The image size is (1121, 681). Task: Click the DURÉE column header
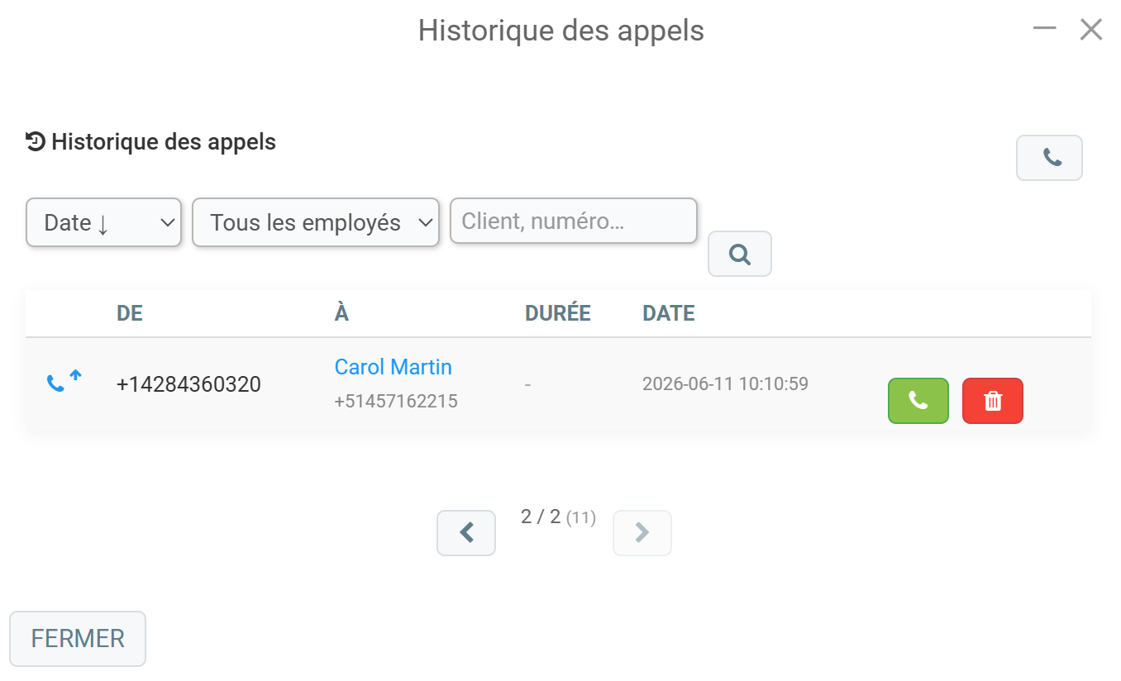(558, 313)
